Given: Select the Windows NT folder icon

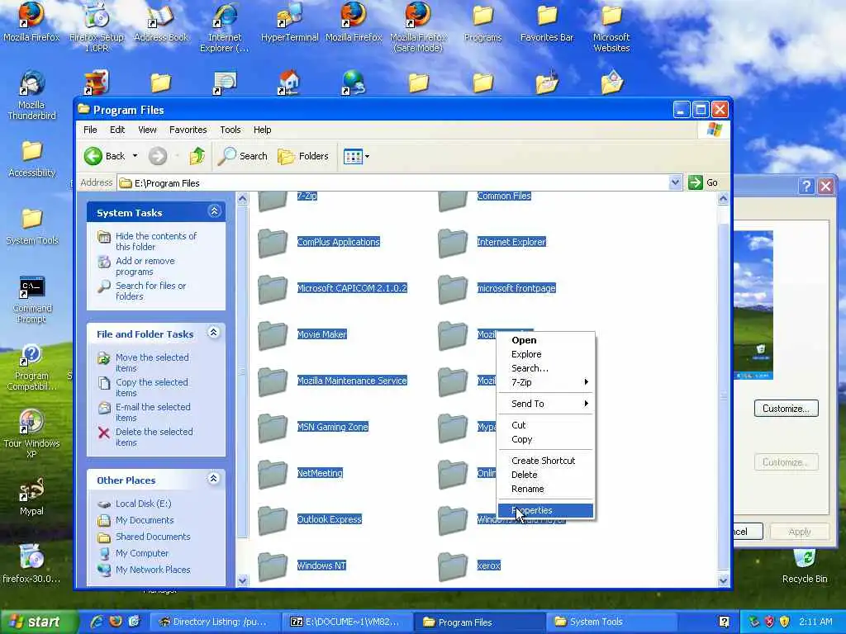Looking at the screenshot, I should (x=273, y=566).
